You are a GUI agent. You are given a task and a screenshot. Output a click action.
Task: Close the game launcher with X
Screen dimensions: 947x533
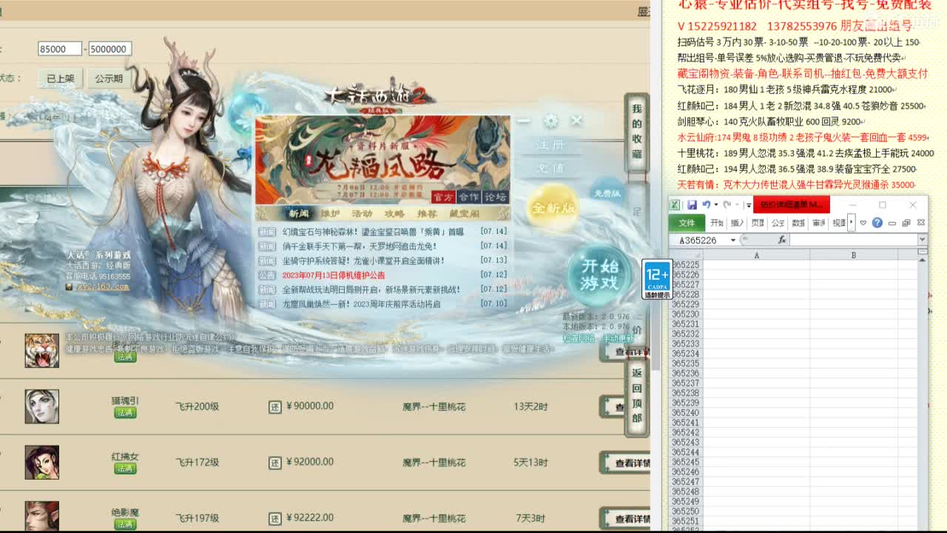coord(577,120)
